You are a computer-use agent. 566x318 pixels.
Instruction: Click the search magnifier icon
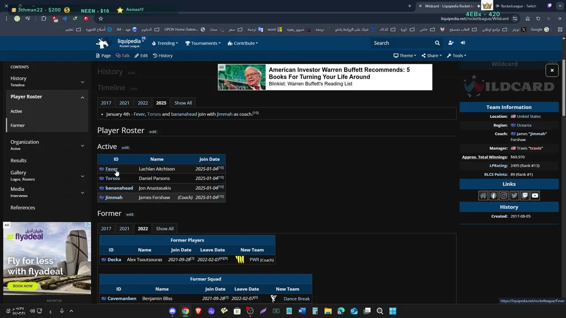point(437,43)
